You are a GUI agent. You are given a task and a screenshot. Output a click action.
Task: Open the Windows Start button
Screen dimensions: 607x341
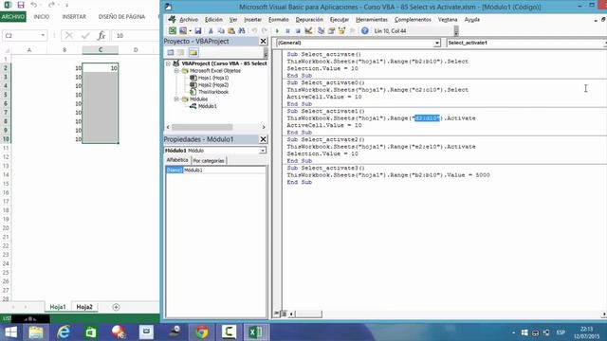tap(10, 332)
